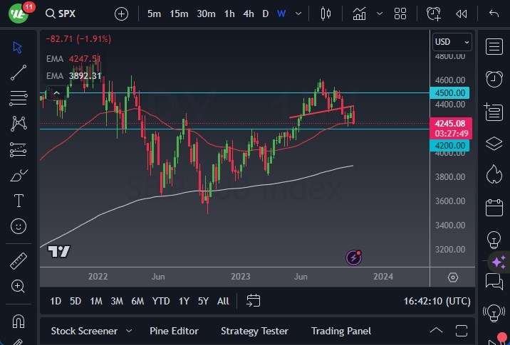Switch to the 30m timeframe
The width and height of the screenshot is (510, 345).
(206, 14)
